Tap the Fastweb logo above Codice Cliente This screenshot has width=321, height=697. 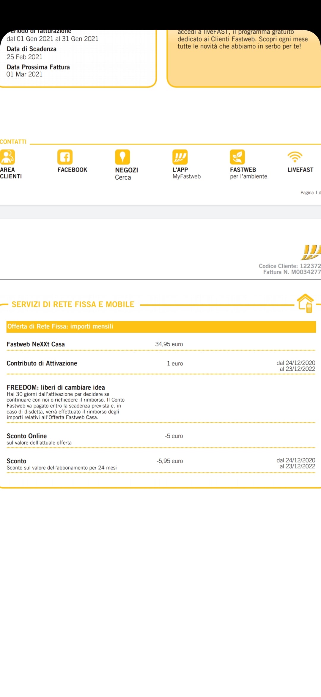click(x=311, y=253)
